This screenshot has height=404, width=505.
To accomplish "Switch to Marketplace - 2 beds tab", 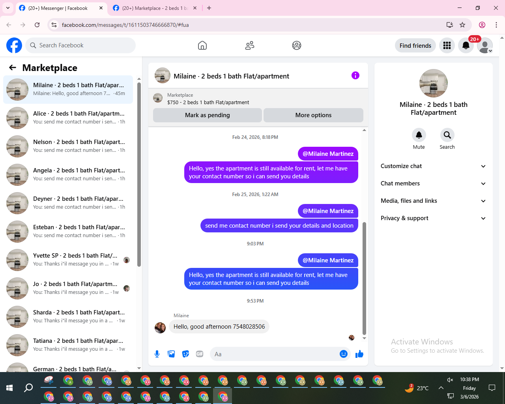I will (155, 8).
